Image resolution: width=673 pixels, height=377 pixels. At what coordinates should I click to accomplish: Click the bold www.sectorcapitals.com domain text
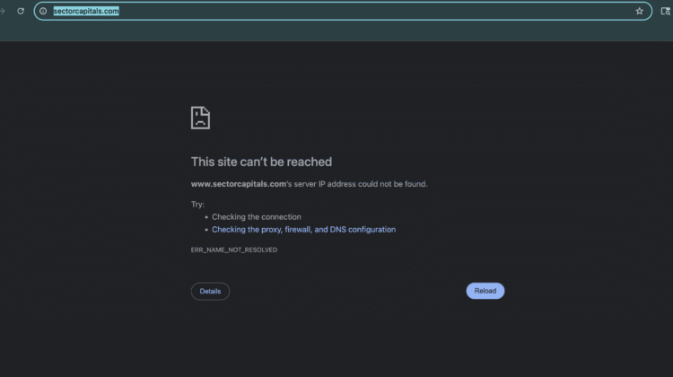239,184
